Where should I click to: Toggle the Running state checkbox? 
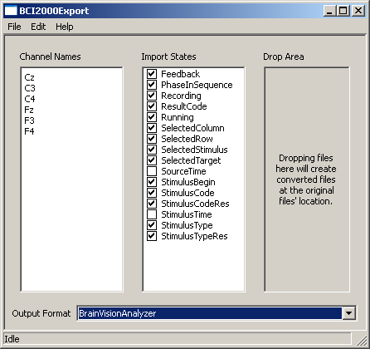pos(152,117)
